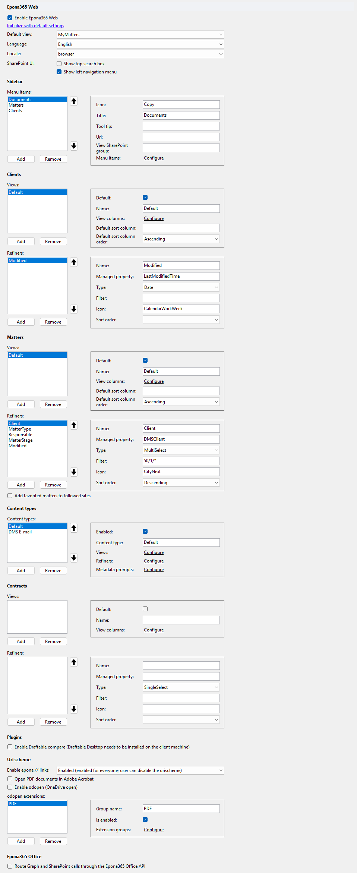Open Contracts Type SingleSelect dropdown

181,687
